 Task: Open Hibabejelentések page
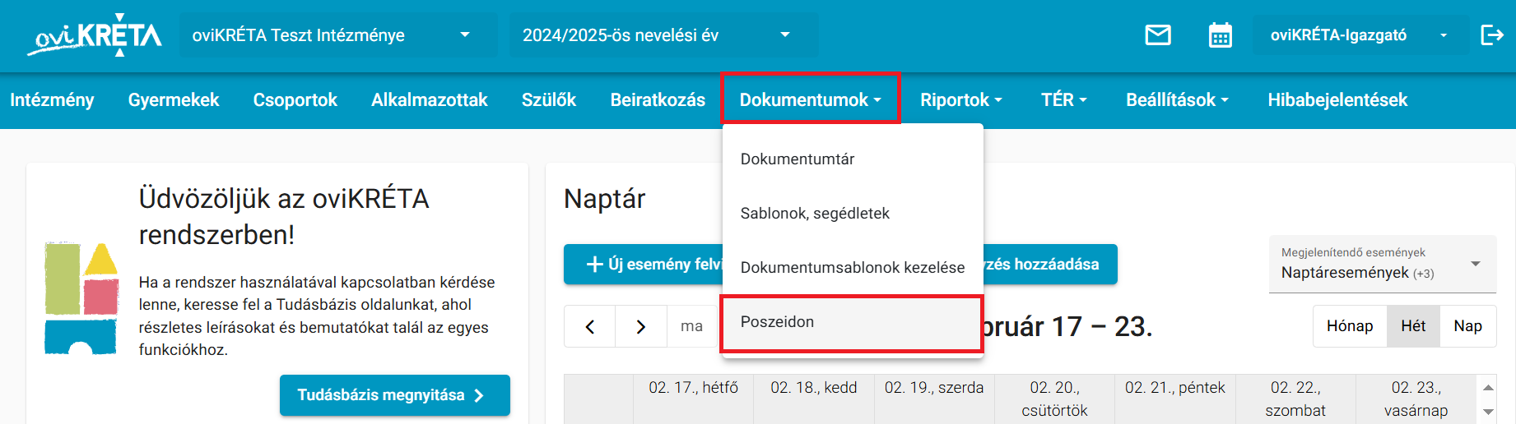[x=1337, y=100]
